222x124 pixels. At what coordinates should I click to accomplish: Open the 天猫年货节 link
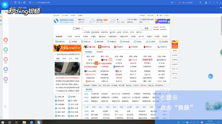(147, 60)
